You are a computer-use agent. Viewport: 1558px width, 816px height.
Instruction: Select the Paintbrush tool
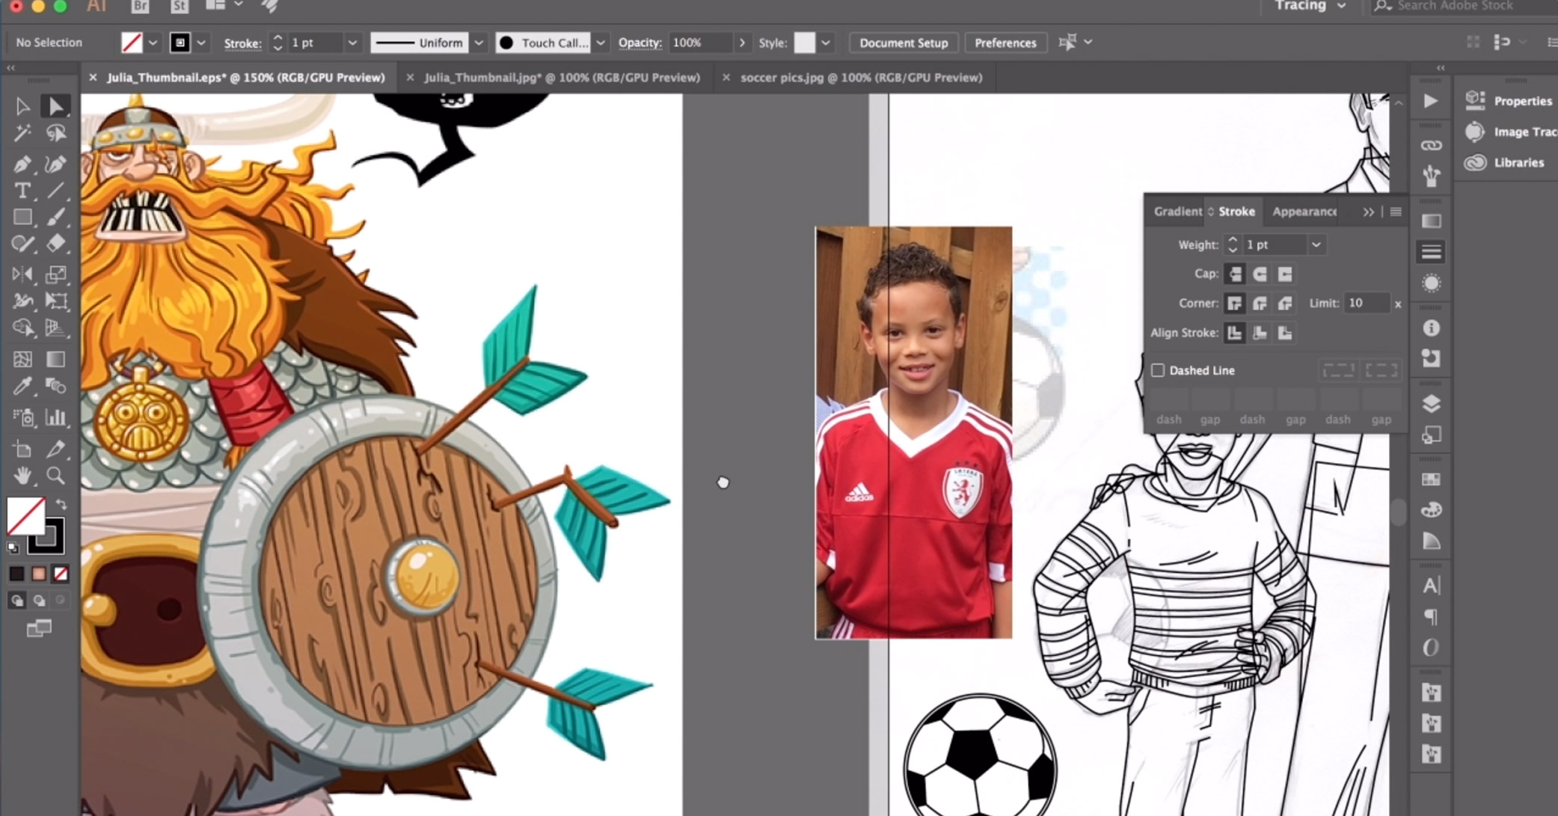[x=55, y=217]
